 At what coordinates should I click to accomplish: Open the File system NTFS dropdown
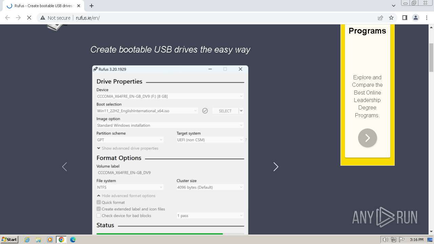coord(130,187)
